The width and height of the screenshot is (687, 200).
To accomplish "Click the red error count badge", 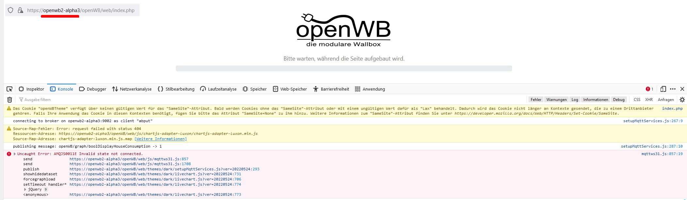I will pyautogui.click(x=649, y=89).
